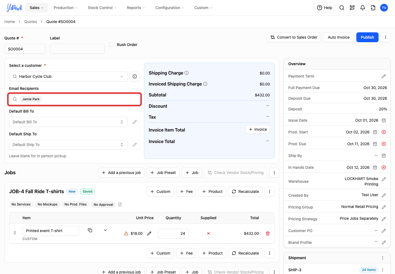
Task: Open the job notes document icon
Action: pyautogui.click(x=120, y=204)
